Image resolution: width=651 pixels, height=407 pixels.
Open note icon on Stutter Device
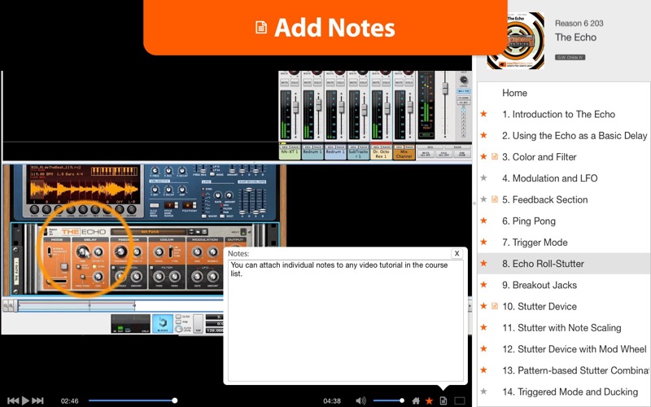495,306
